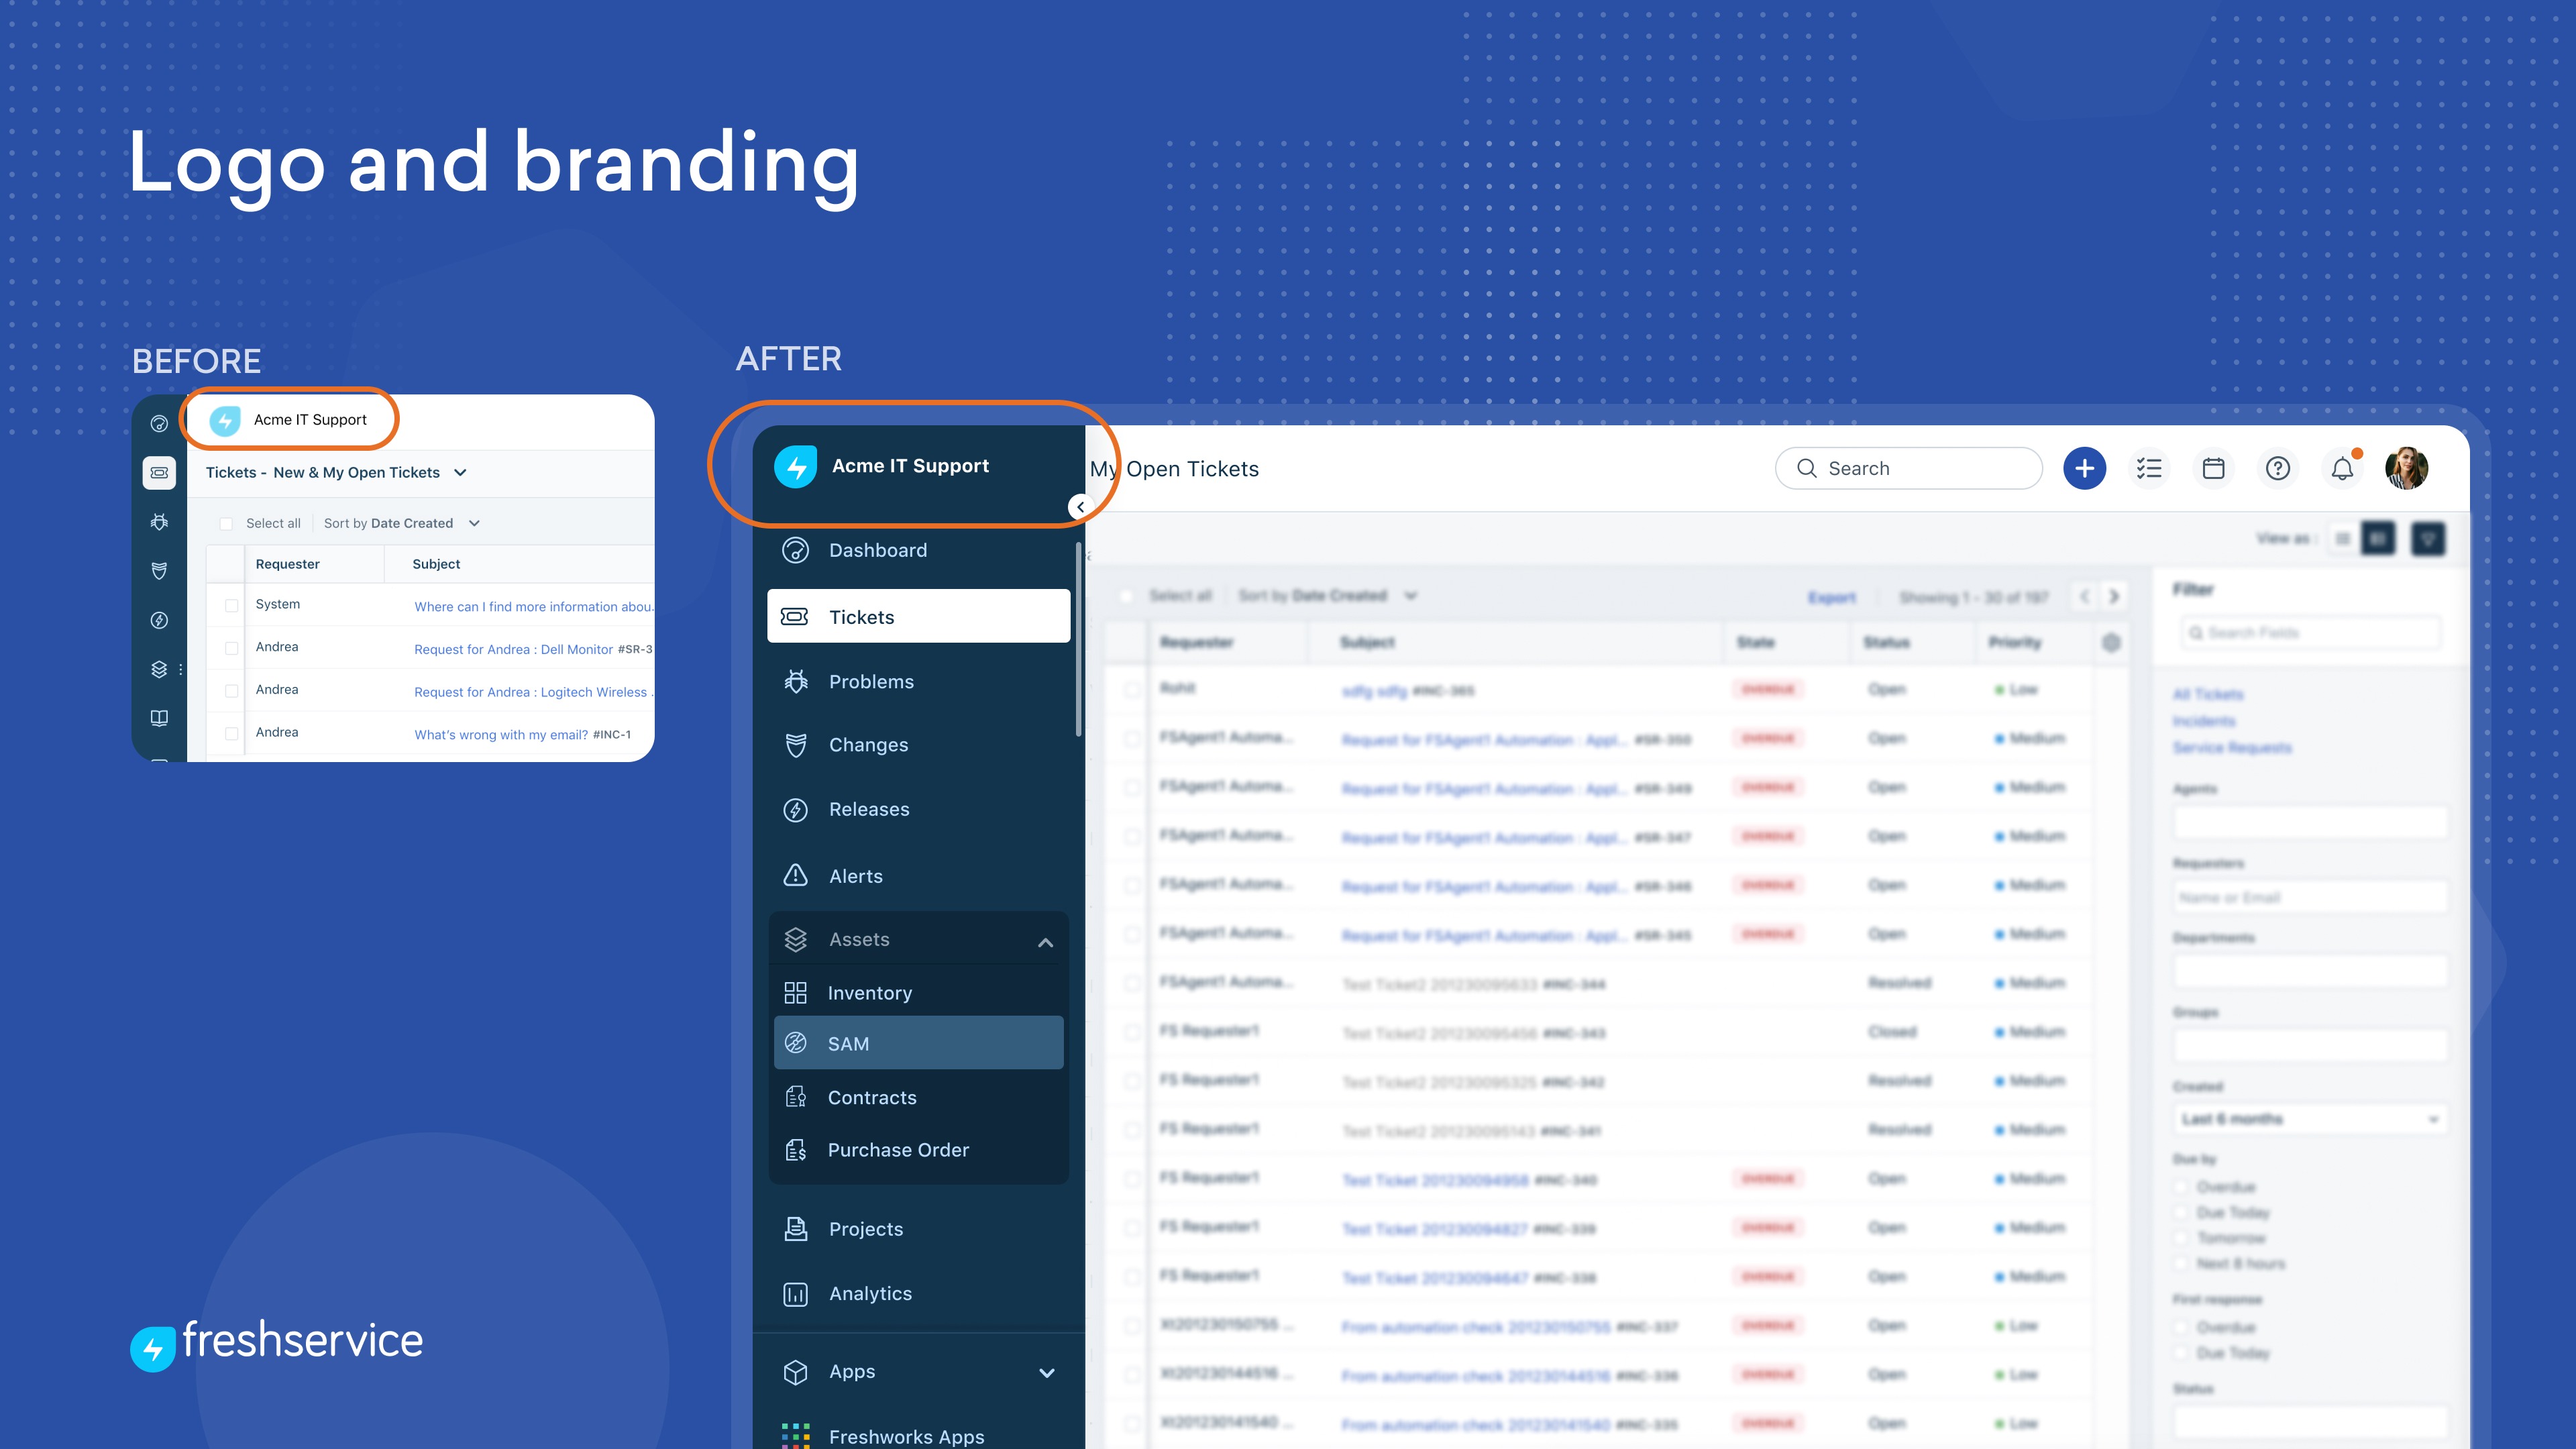This screenshot has width=2576, height=1449.
Task: Click the Search field in the header
Action: pos(1908,468)
